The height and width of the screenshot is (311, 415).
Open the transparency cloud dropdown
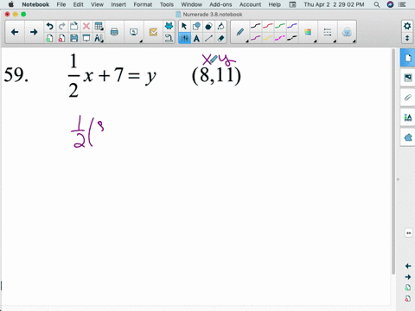click(x=347, y=32)
